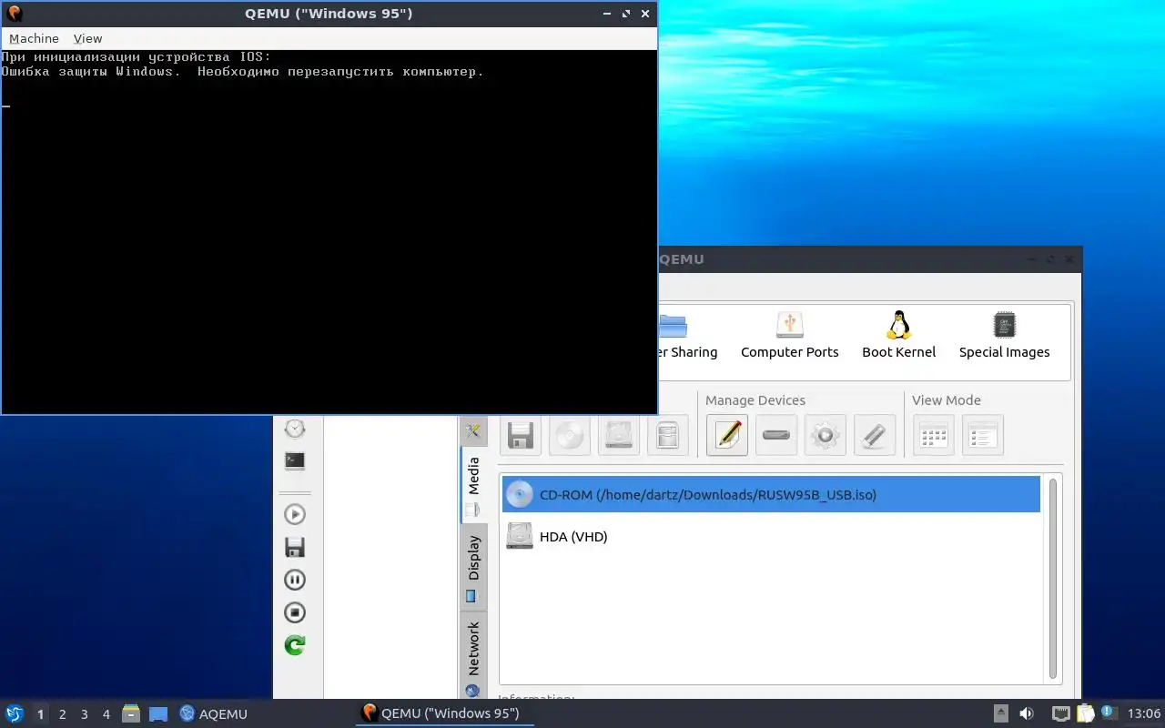The width and height of the screenshot is (1165, 728).
Task: Click the QEMU flame icon in title bar
Action: click(14, 14)
